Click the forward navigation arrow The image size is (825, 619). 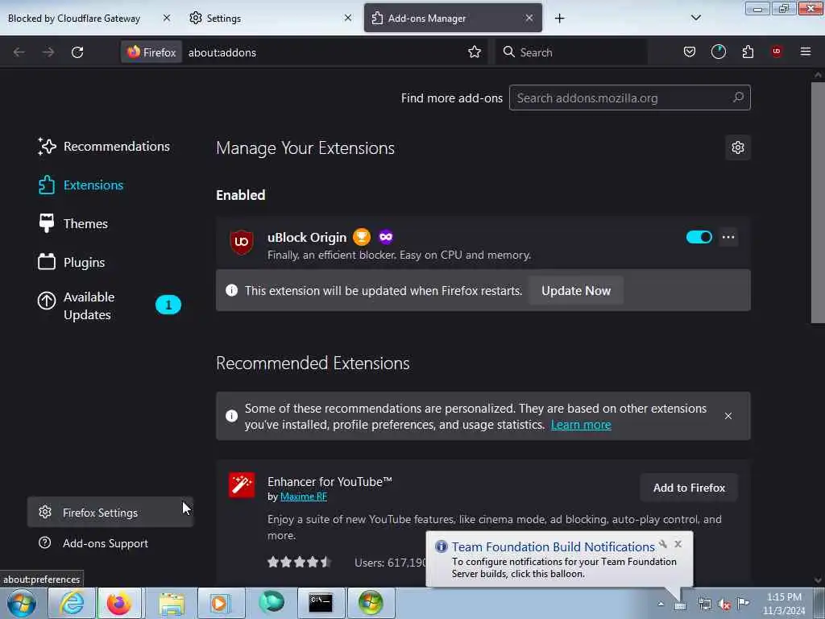[48, 52]
